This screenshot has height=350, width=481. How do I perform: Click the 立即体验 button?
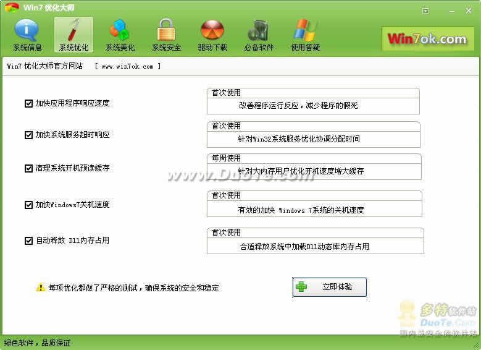330,287
